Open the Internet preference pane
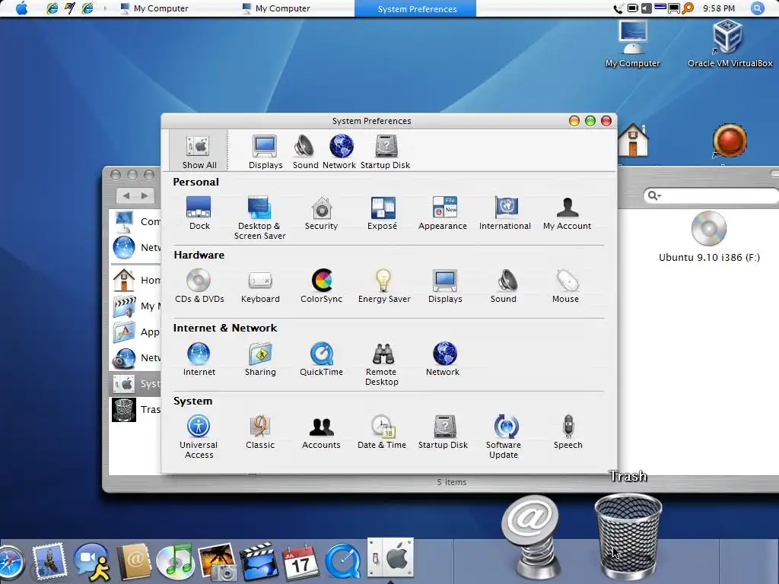The height and width of the screenshot is (584, 779). point(199,359)
